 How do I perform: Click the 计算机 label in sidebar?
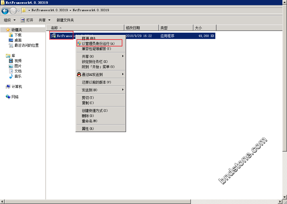[17, 87]
